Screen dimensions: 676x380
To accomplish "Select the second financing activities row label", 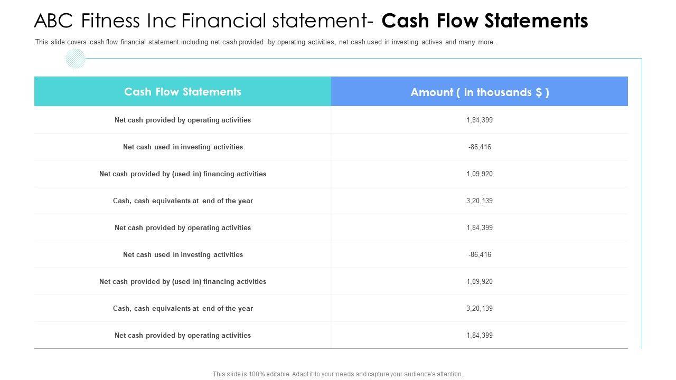I will point(183,282).
